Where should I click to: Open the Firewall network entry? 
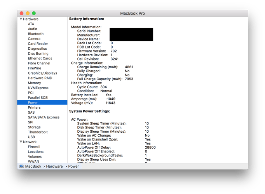34,147
